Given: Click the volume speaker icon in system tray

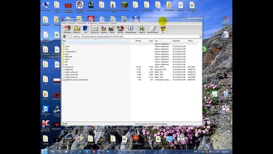Looking at the screenshot, I should tap(218, 152).
